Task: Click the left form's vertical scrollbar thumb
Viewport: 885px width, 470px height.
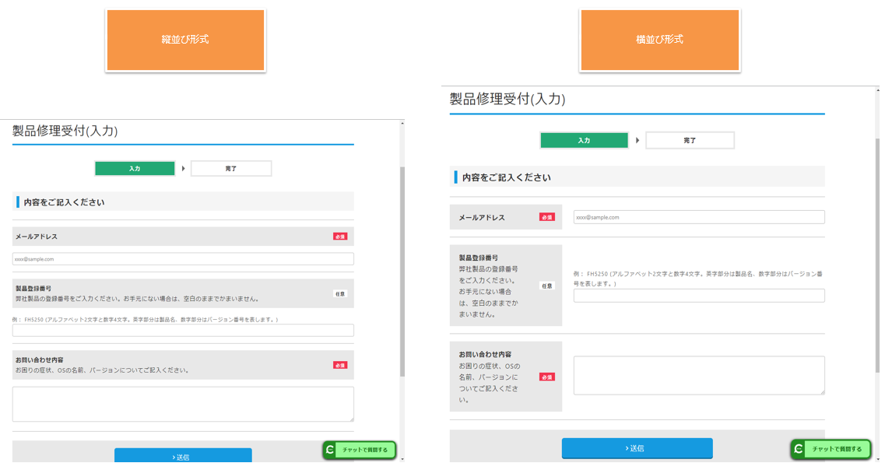Action: 402,272
